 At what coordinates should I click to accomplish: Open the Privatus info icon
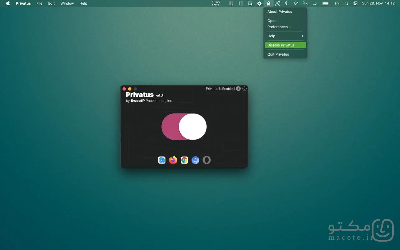point(238,89)
